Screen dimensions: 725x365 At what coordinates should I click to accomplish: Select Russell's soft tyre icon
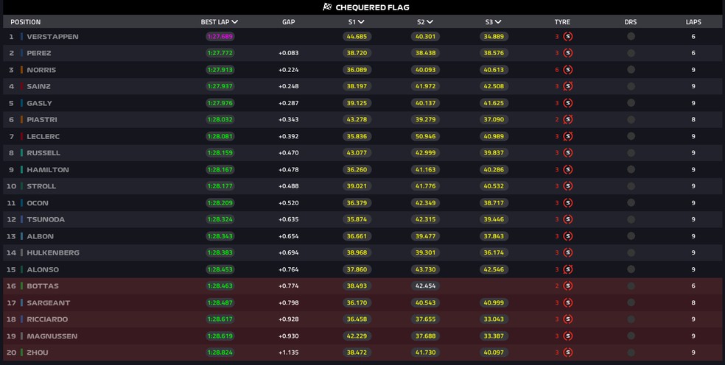568,153
